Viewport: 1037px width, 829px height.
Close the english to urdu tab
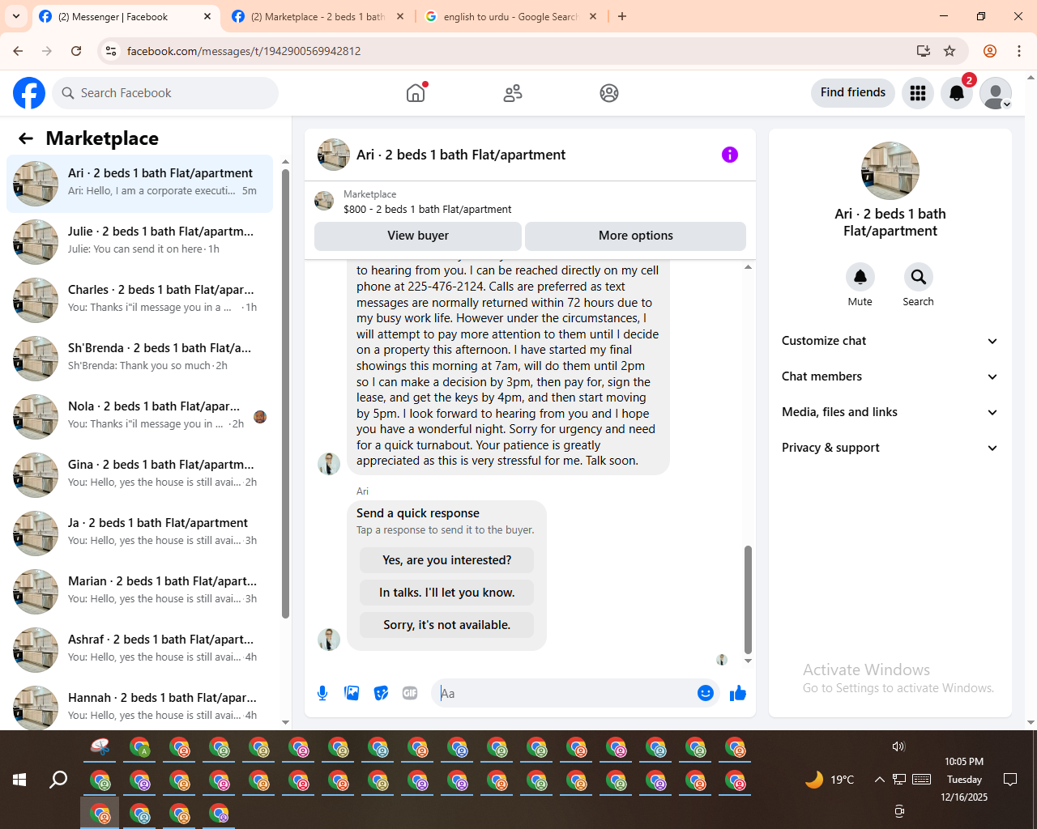(x=593, y=16)
